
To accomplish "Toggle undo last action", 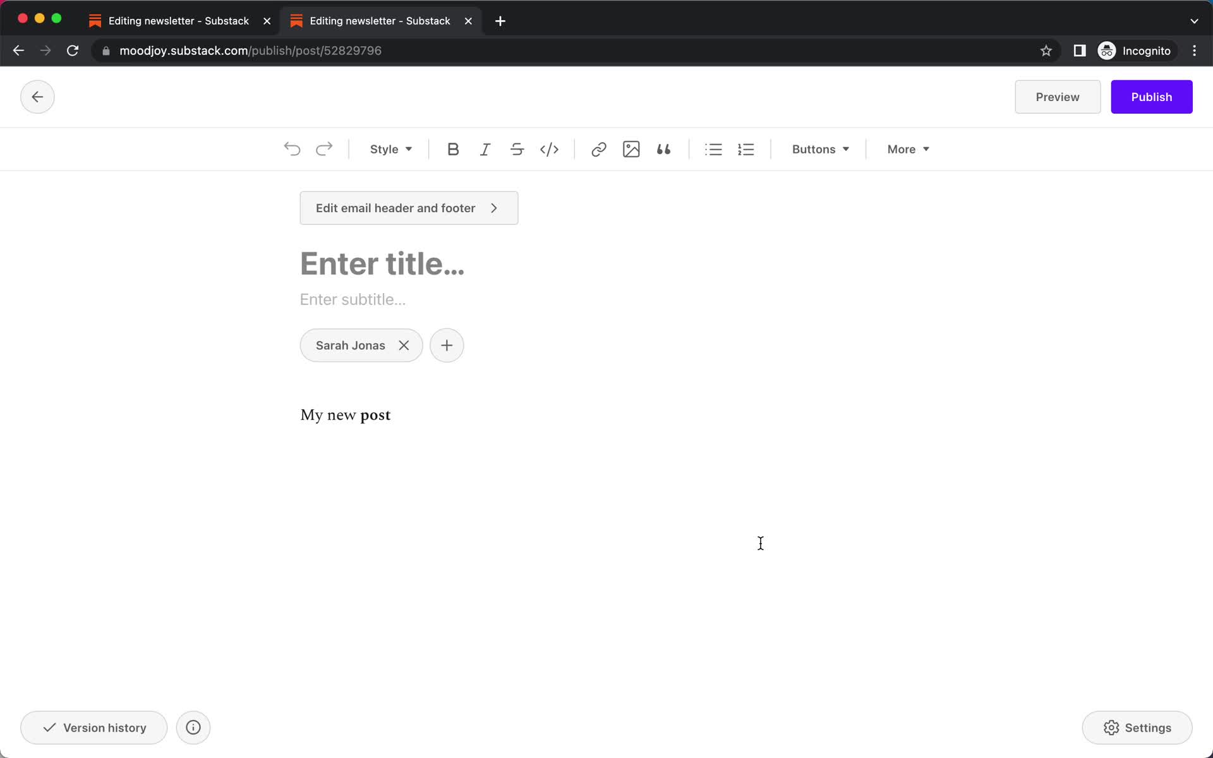I will point(293,148).
